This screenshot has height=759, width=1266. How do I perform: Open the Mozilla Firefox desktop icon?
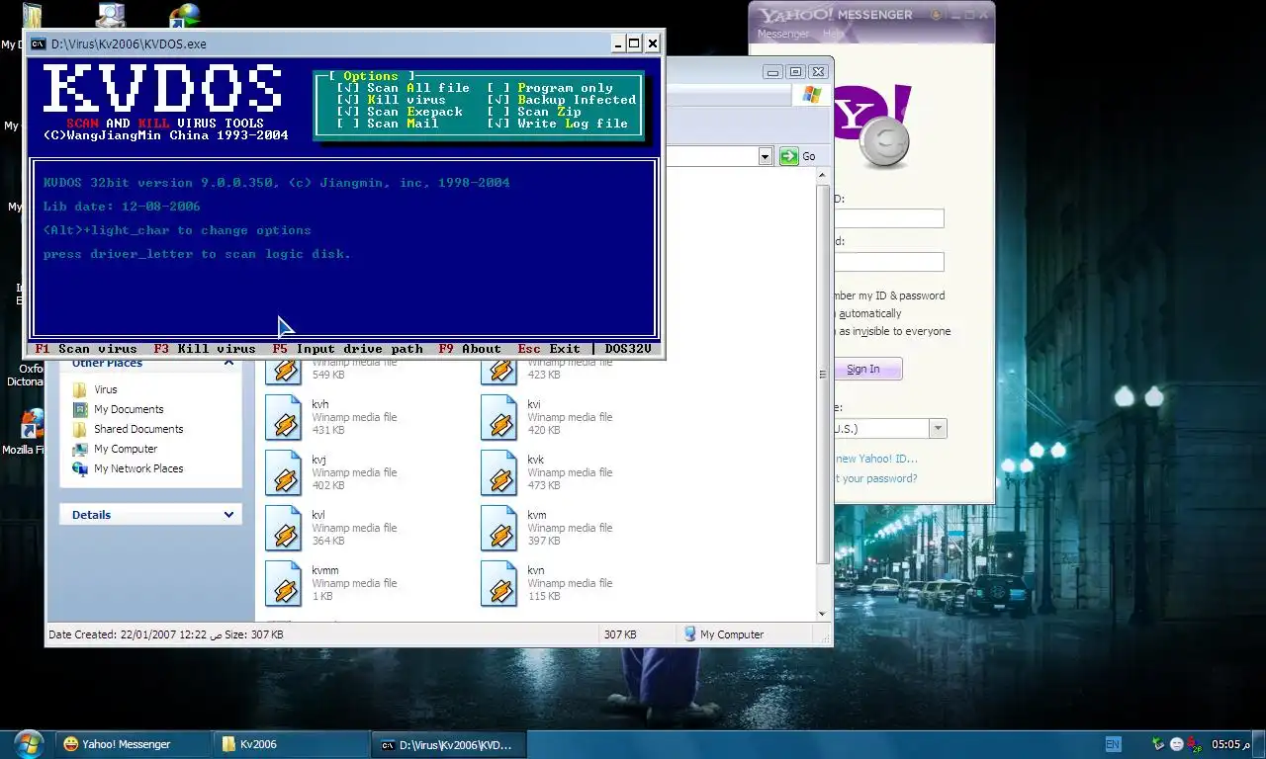pos(33,424)
